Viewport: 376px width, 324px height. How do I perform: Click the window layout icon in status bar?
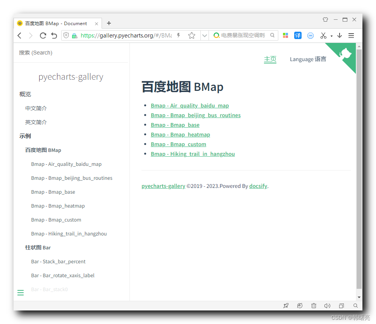[342, 305]
